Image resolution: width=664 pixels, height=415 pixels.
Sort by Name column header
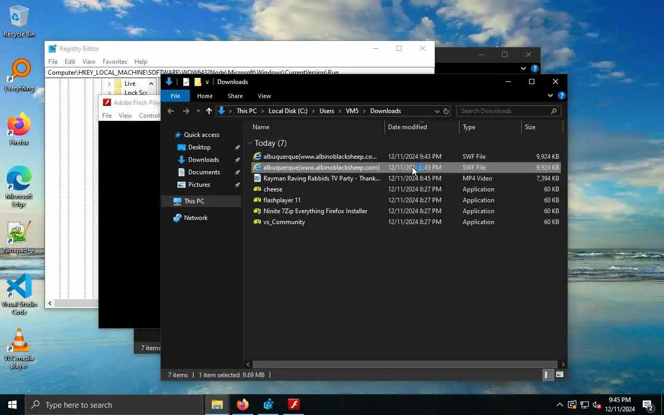click(x=317, y=127)
